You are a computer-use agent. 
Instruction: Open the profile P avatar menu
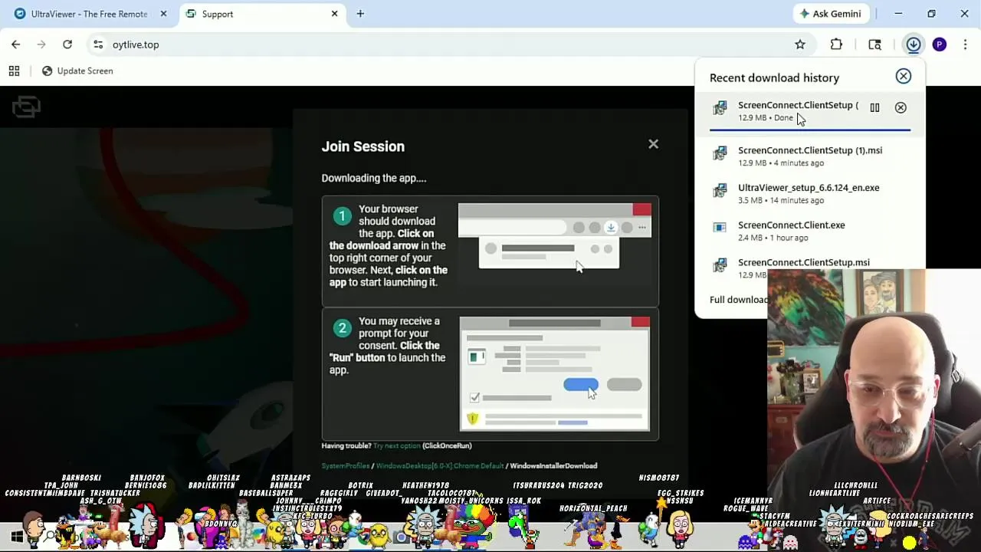point(940,44)
